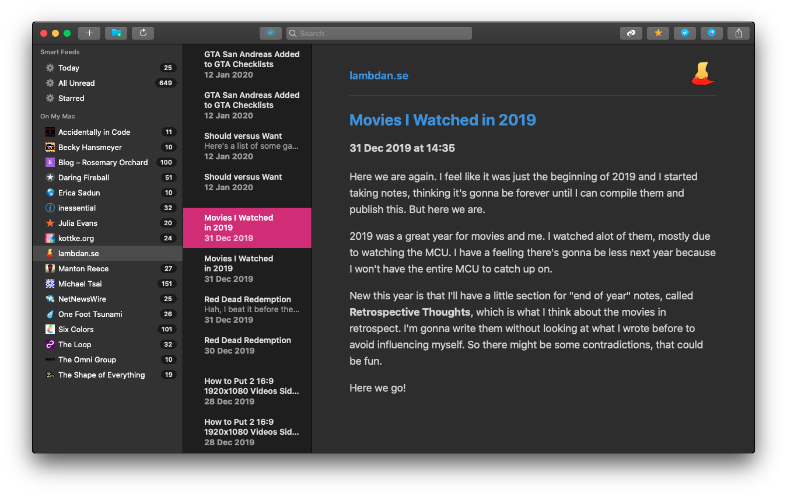
Task: Click the bold Retrospective Thoughts text
Action: (410, 312)
